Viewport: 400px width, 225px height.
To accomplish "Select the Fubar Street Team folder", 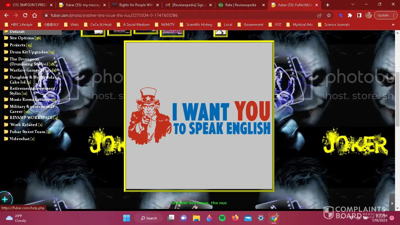I will pos(27,132).
